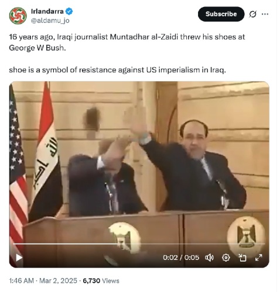Expand video to fullscreen

pyautogui.click(x=259, y=258)
